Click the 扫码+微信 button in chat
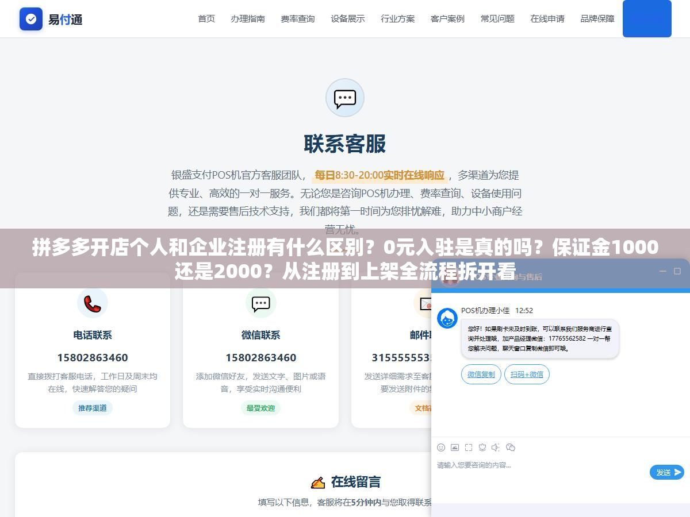Screen dimensions: 690x517 coord(527,375)
